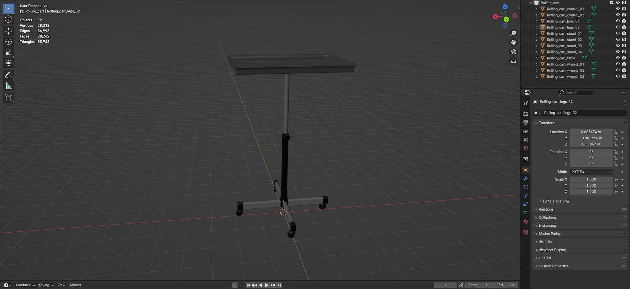This screenshot has height=289, width=630.
Task: Collapse the Transform panel
Action: (536, 123)
